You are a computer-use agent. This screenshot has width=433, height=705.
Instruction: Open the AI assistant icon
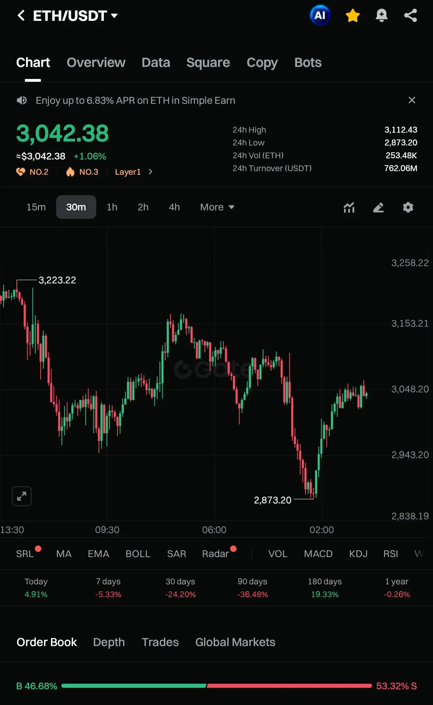pyautogui.click(x=320, y=16)
